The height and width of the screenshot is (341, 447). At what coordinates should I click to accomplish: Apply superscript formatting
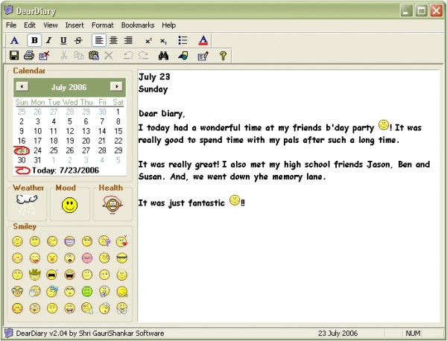(x=148, y=41)
